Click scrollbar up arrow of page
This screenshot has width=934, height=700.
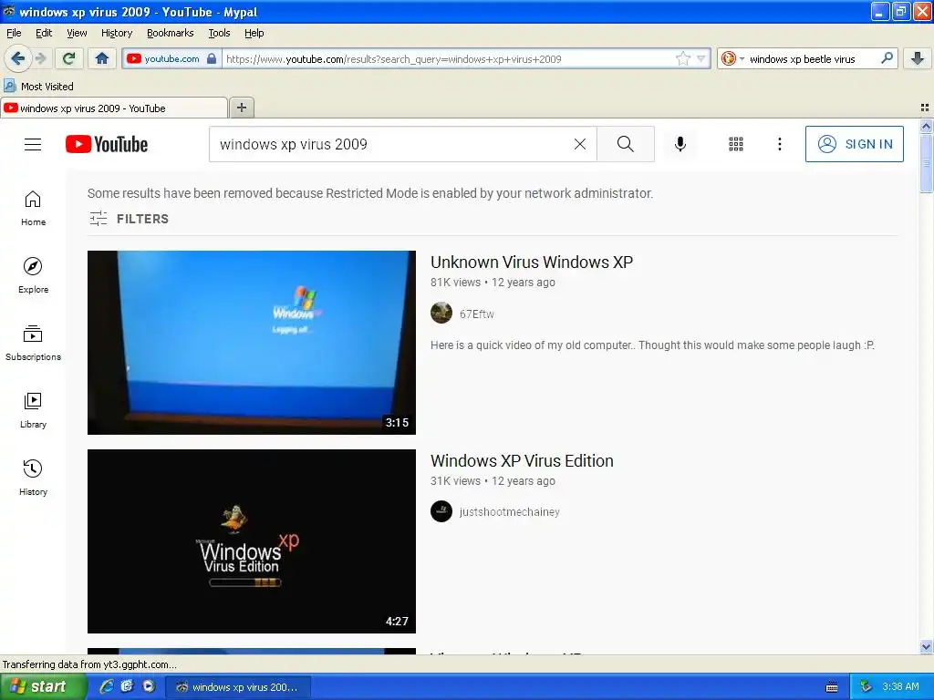(x=926, y=126)
